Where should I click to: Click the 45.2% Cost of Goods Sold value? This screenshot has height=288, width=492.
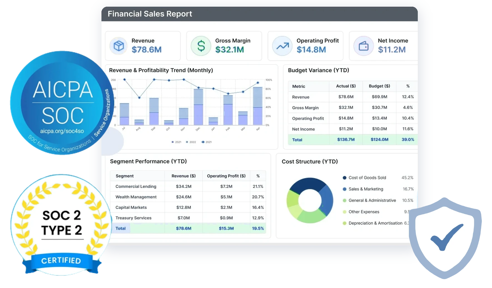coord(407,178)
